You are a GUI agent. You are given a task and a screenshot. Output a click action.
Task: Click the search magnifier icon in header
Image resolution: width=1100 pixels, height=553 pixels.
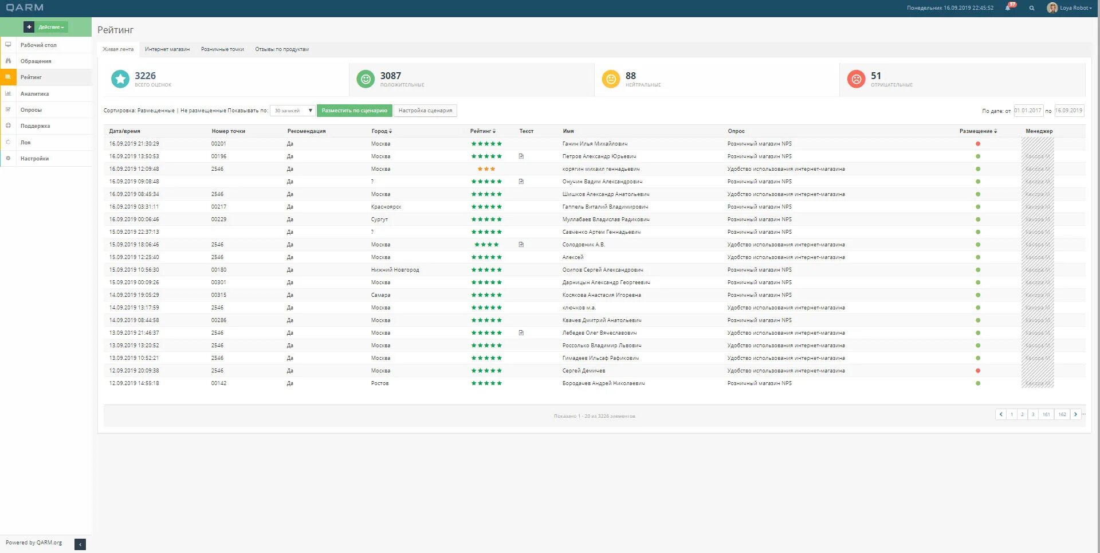tap(1032, 8)
